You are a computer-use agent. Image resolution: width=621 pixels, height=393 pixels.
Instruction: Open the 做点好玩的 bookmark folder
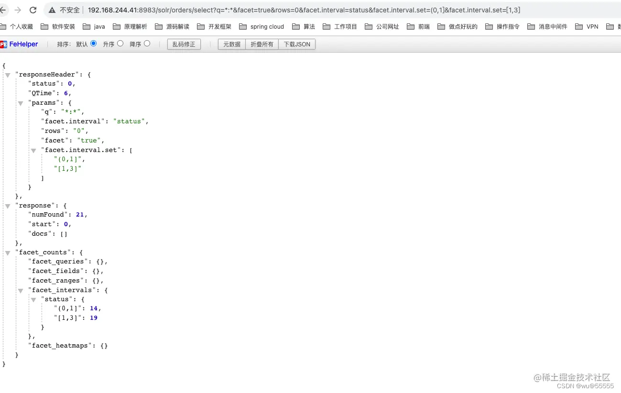[x=458, y=27]
